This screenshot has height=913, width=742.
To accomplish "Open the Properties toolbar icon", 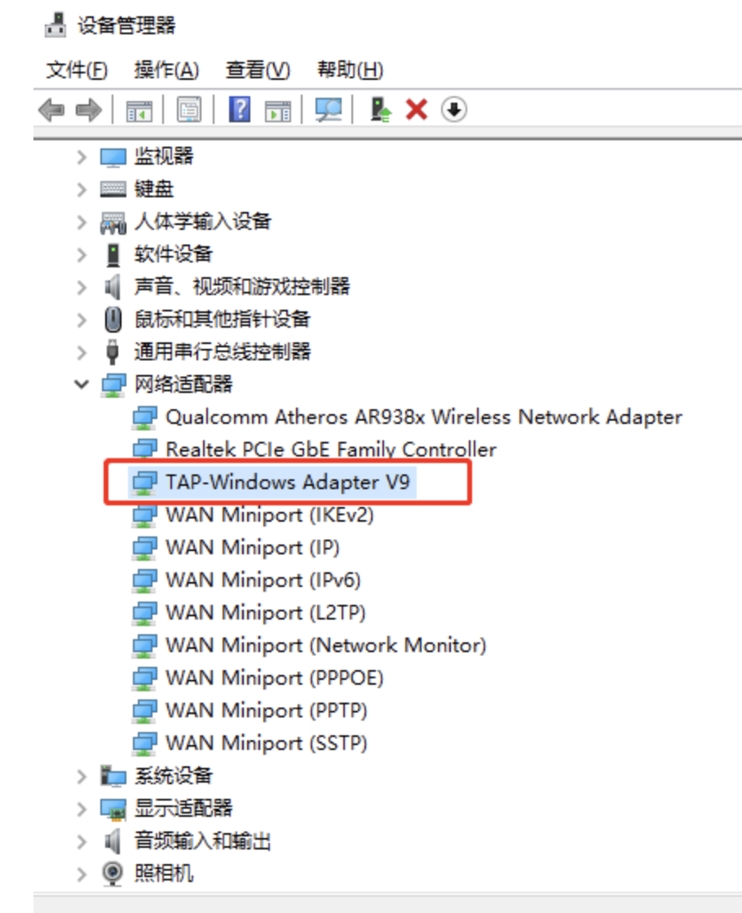I will point(189,109).
